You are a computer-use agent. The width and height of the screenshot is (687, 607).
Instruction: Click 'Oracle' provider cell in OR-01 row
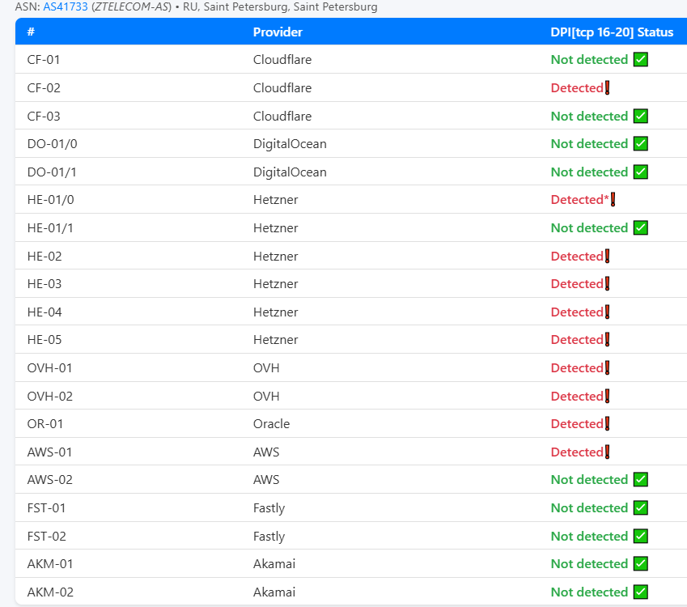coord(271,424)
